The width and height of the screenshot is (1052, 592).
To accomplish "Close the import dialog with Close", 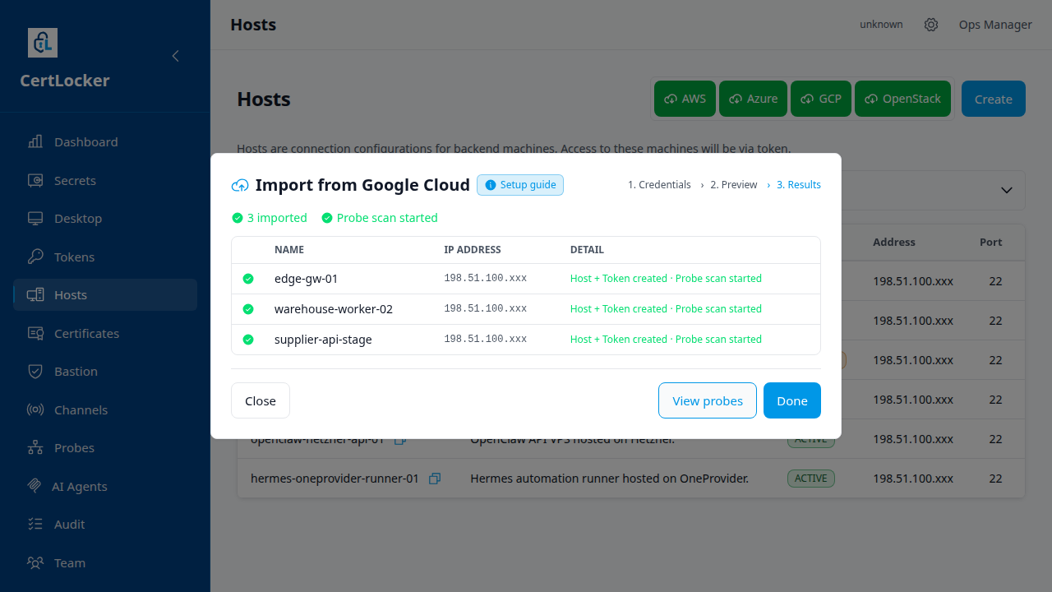I will click(x=261, y=400).
